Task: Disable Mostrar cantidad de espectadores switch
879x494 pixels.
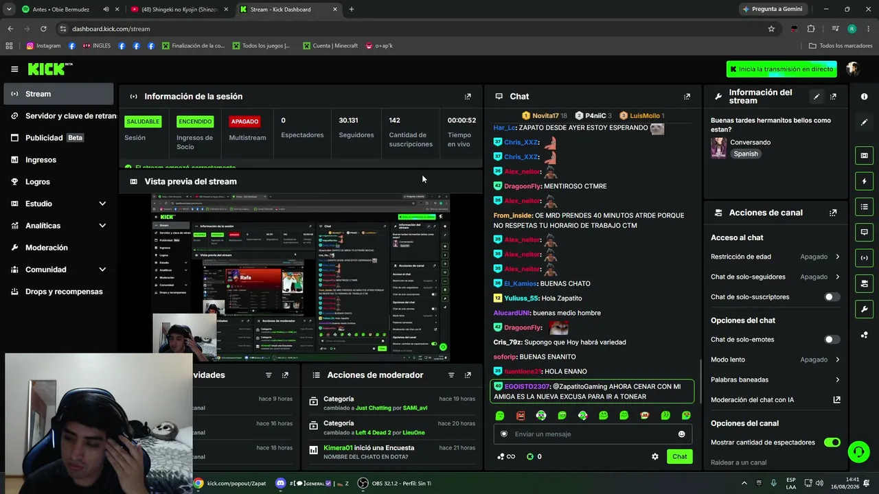Action: pyautogui.click(x=832, y=443)
